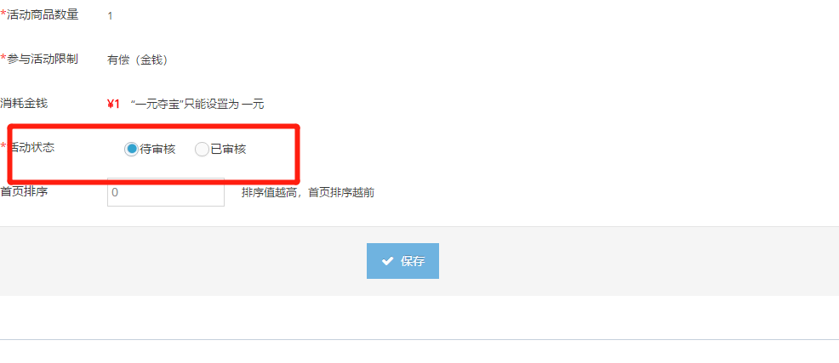Click the "一元夺宝"只能设置为一元 note
The height and width of the screenshot is (363, 839).
pyautogui.click(x=197, y=105)
